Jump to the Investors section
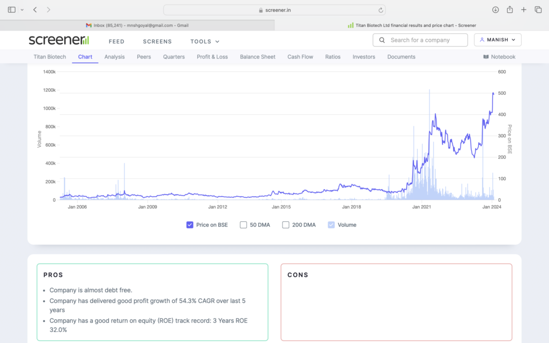Screen dimensions: 549x343 [x=364, y=57]
